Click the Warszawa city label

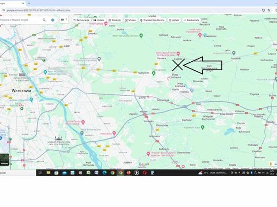pyautogui.click(x=21, y=91)
